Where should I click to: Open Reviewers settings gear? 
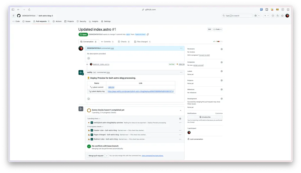[222, 49]
